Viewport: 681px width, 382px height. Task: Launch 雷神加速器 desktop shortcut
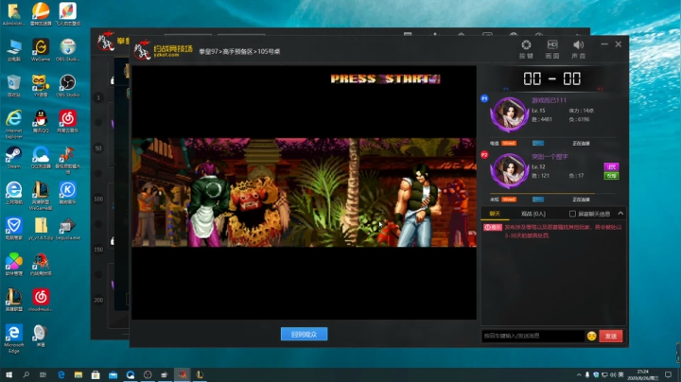coord(41,14)
